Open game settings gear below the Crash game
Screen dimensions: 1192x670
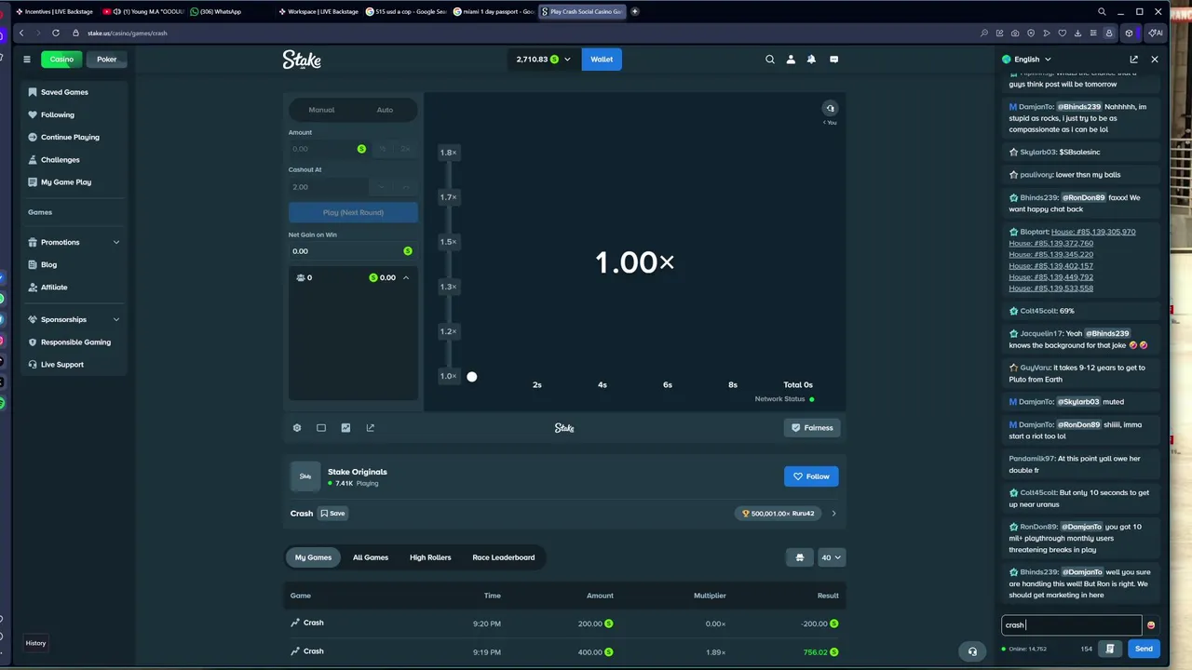297,428
